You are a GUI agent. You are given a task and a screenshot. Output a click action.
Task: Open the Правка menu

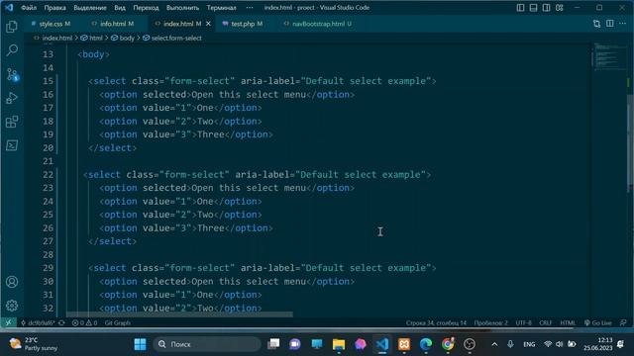pyautogui.click(x=55, y=7)
